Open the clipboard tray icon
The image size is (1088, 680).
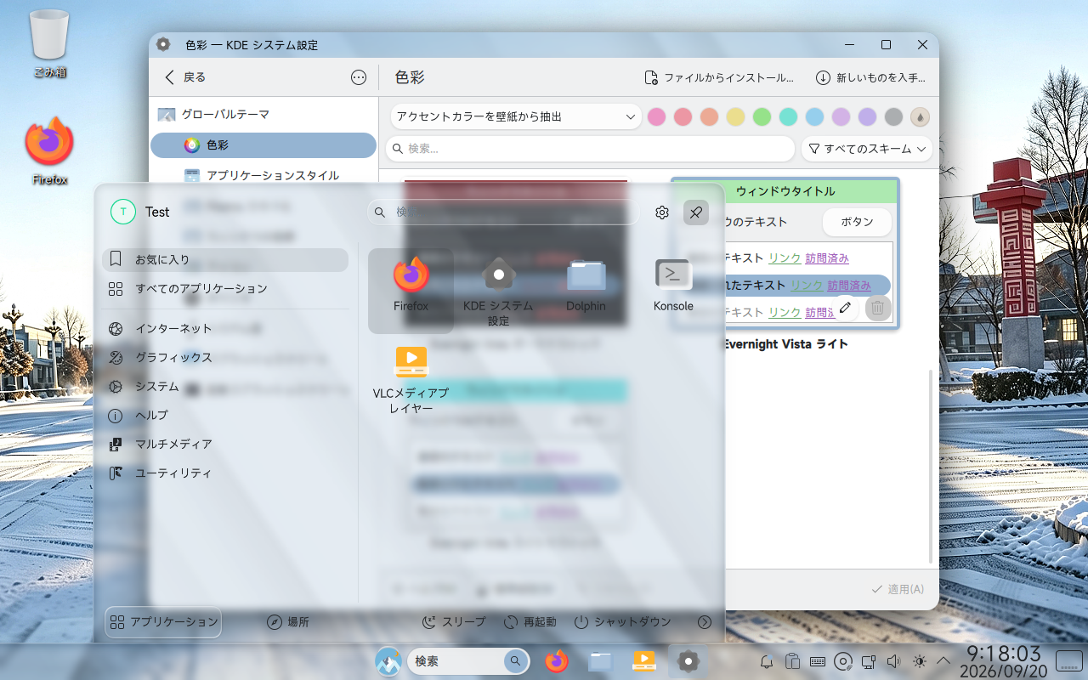click(x=792, y=661)
